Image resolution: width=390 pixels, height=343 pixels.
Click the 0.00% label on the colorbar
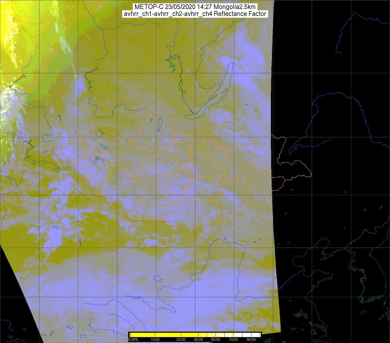(133, 339)
